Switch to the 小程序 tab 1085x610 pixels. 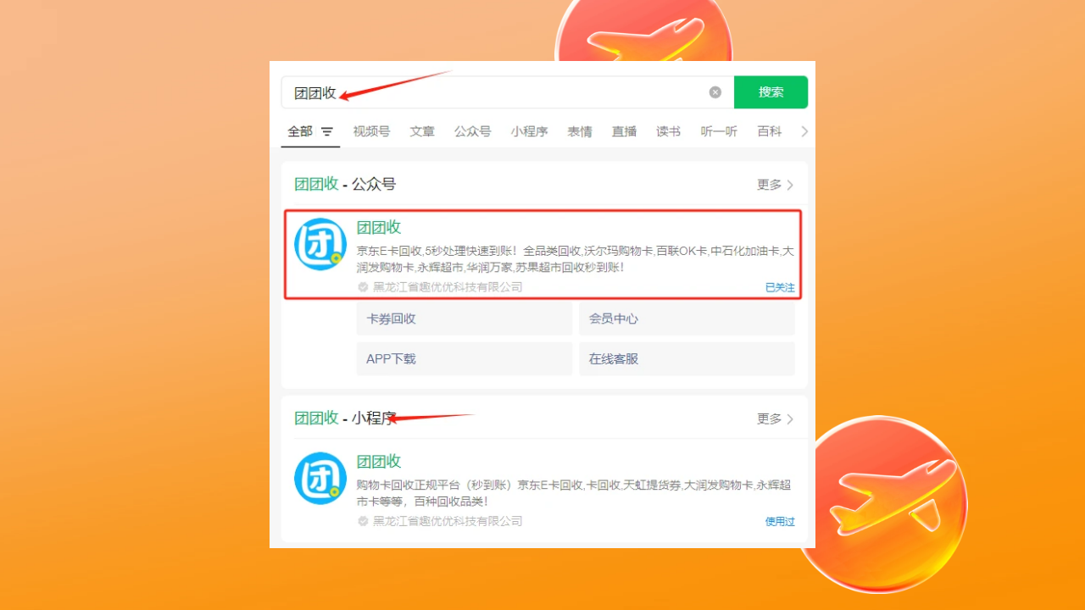529,131
